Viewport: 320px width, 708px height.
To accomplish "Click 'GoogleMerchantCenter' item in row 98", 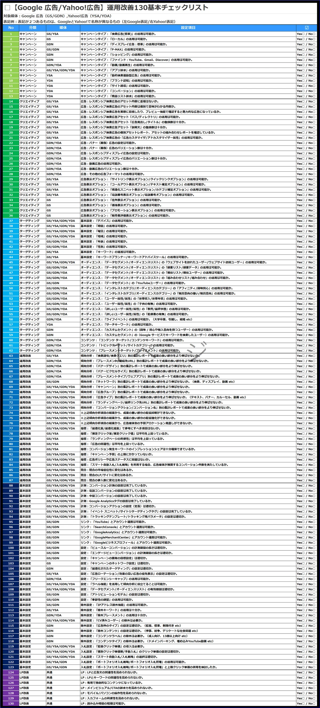I will pyautogui.click(x=123, y=538).
